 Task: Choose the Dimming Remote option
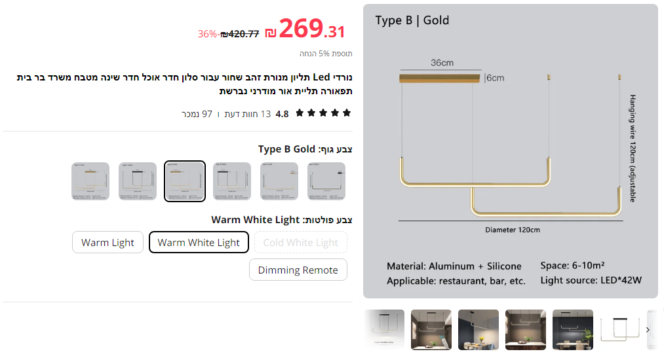pos(298,270)
